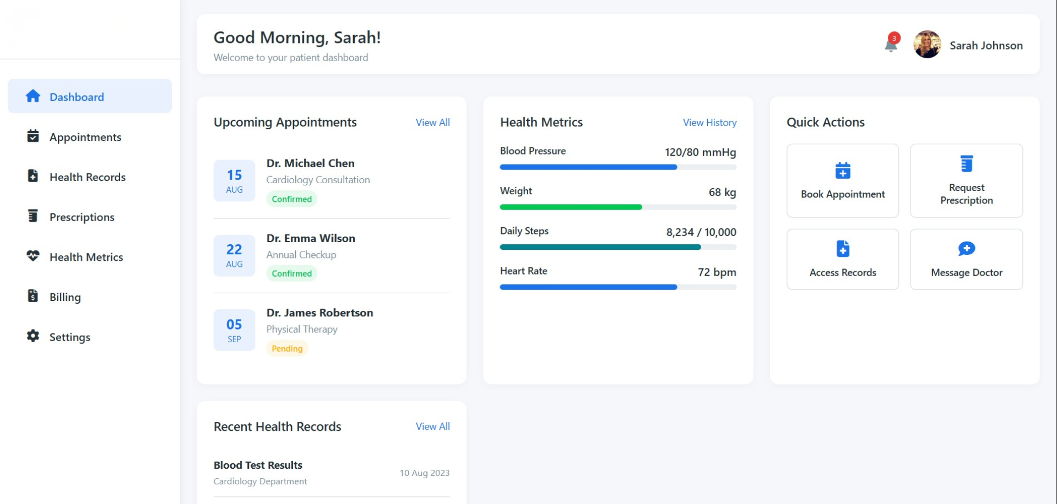Open Sarah Johnson's profile avatar
1057x504 pixels.
(927, 45)
